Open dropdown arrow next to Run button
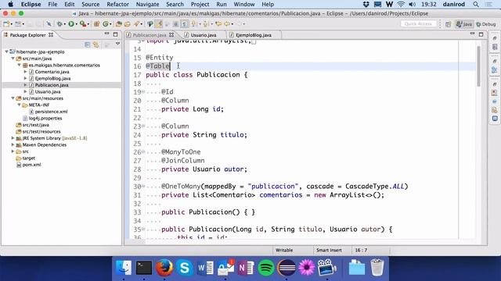This screenshot has height=281, width=501. click(76, 24)
